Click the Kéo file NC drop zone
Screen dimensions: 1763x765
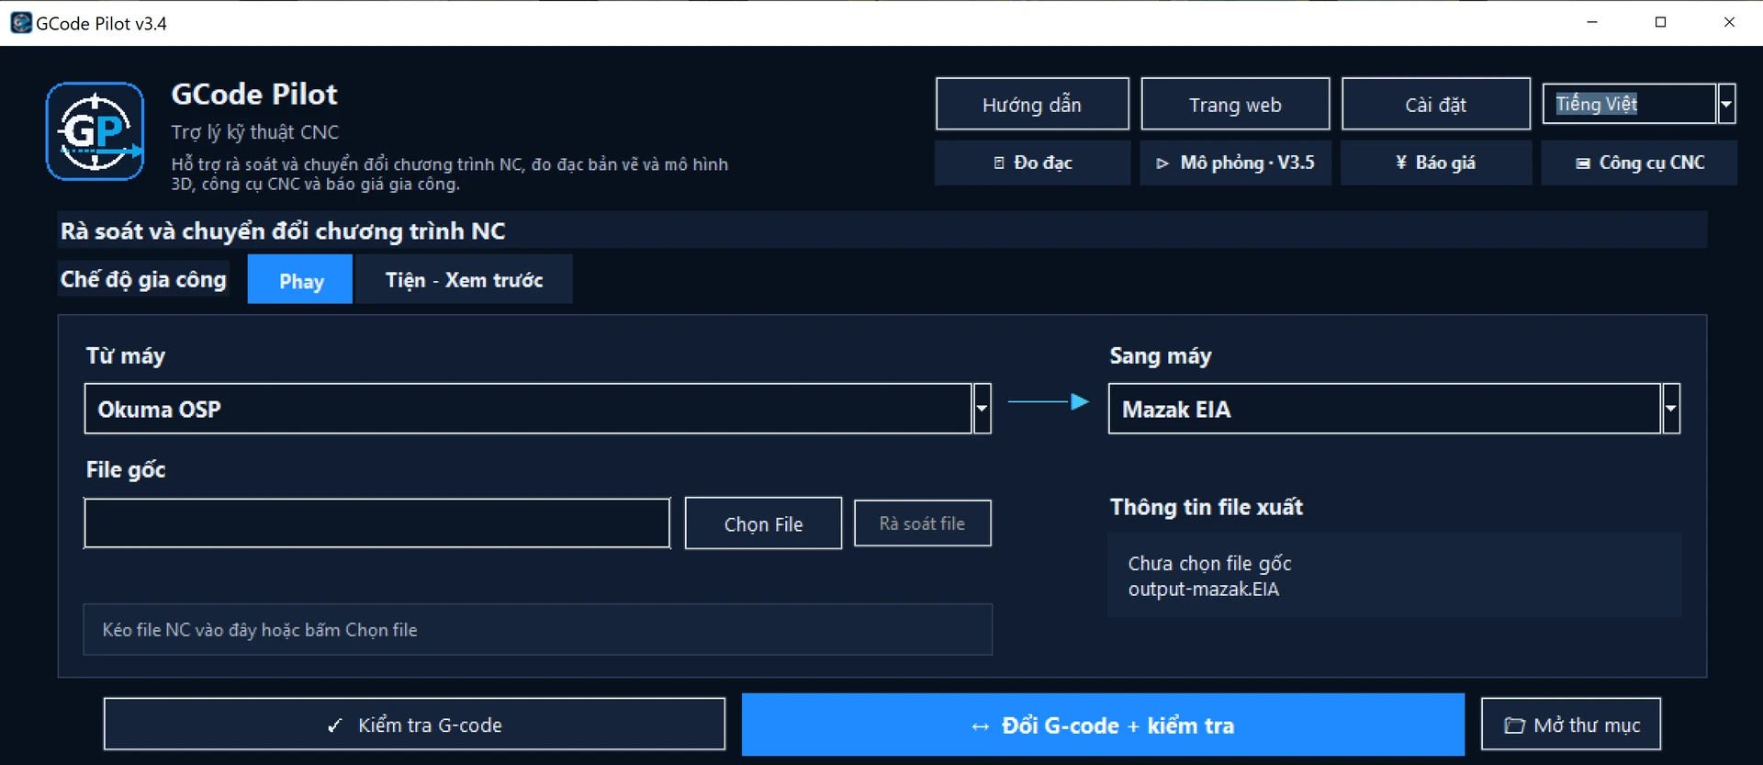click(537, 630)
